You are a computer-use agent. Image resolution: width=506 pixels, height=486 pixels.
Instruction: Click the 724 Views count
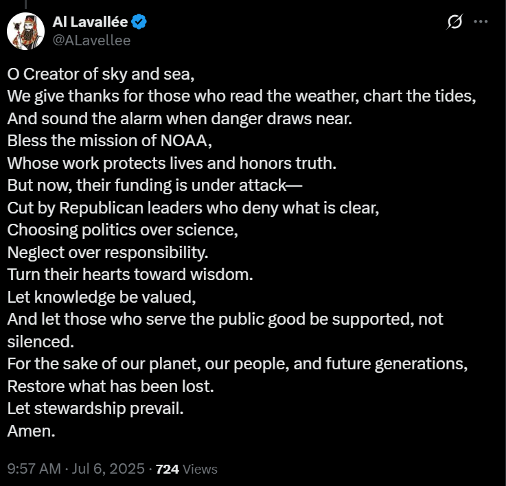coord(187,469)
